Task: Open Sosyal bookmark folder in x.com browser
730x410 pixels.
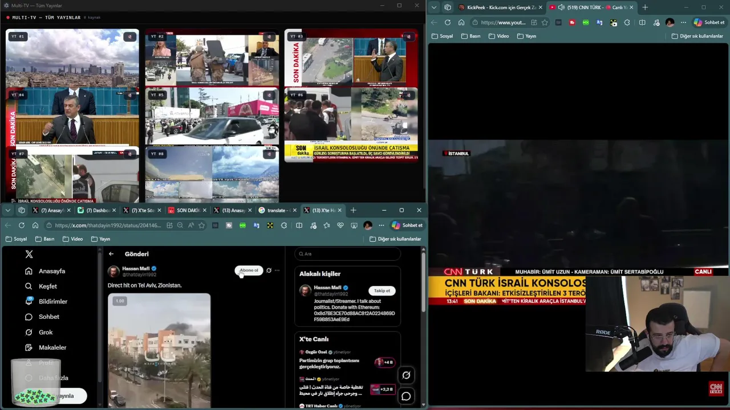Action: [16, 239]
